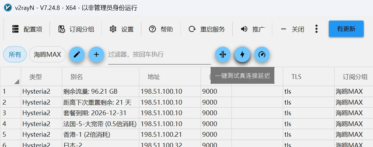373x147 pixels.
Task: Open the 推广 toolbar item
Action: tap(253, 29)
